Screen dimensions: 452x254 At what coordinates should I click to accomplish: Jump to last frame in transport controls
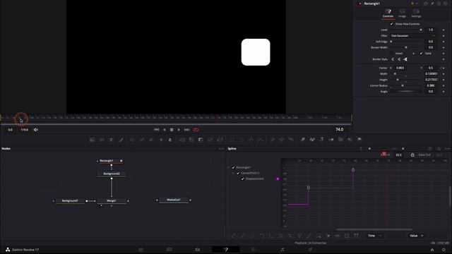click(186, 130)
